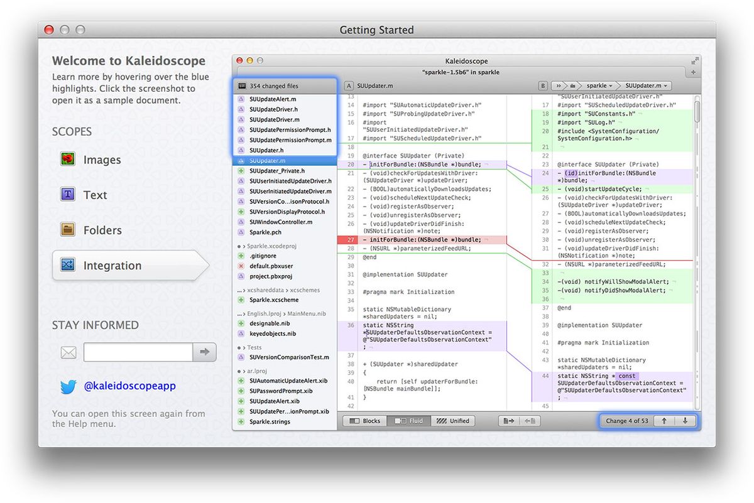The height and width of the screenshot is (503, 754).
Task: Select the Folders scope icon
Action: (67, 230)
